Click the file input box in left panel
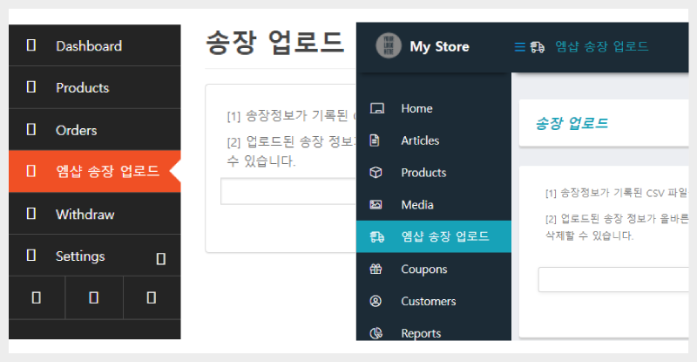This screenshot has width=697, height=362. (288, 191)
